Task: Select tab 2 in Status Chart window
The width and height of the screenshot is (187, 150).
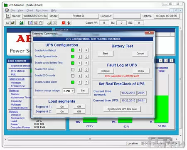Action: pyautogui.click(x=166, y=61)
